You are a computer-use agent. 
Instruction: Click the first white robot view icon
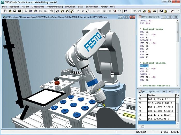(57, 11)
